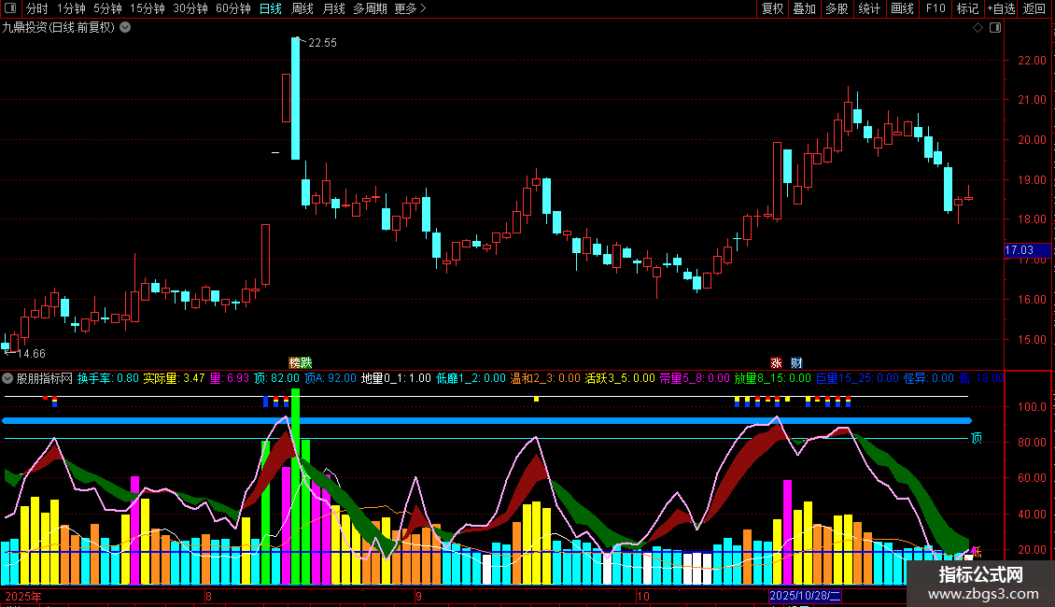Click the diamond marker icon
This screenshot has width=1055, height=607.
pyautogui.click(x=978, y=28)
